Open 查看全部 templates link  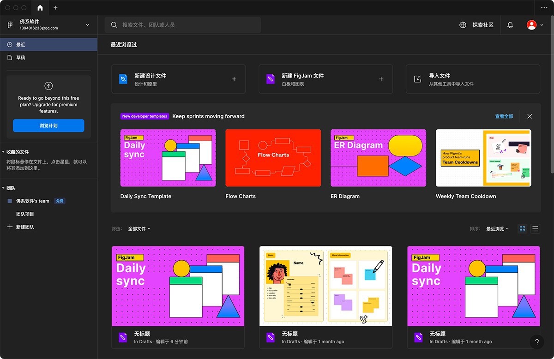click(504, 116)
